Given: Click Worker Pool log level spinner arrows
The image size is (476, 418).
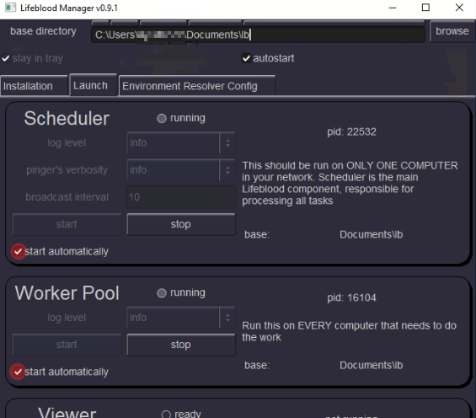Looking at the screenshot, I should (227, 318).
